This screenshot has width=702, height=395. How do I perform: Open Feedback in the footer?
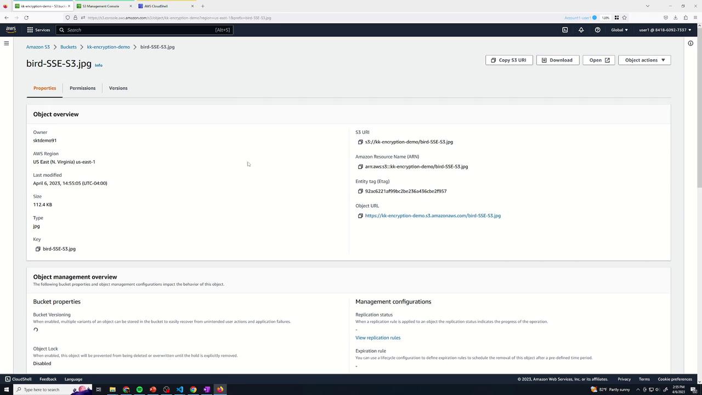pos(48,379)
